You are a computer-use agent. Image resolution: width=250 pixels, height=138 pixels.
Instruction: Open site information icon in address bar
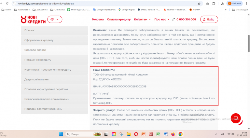pyautogui.click(x=14, y=4)
